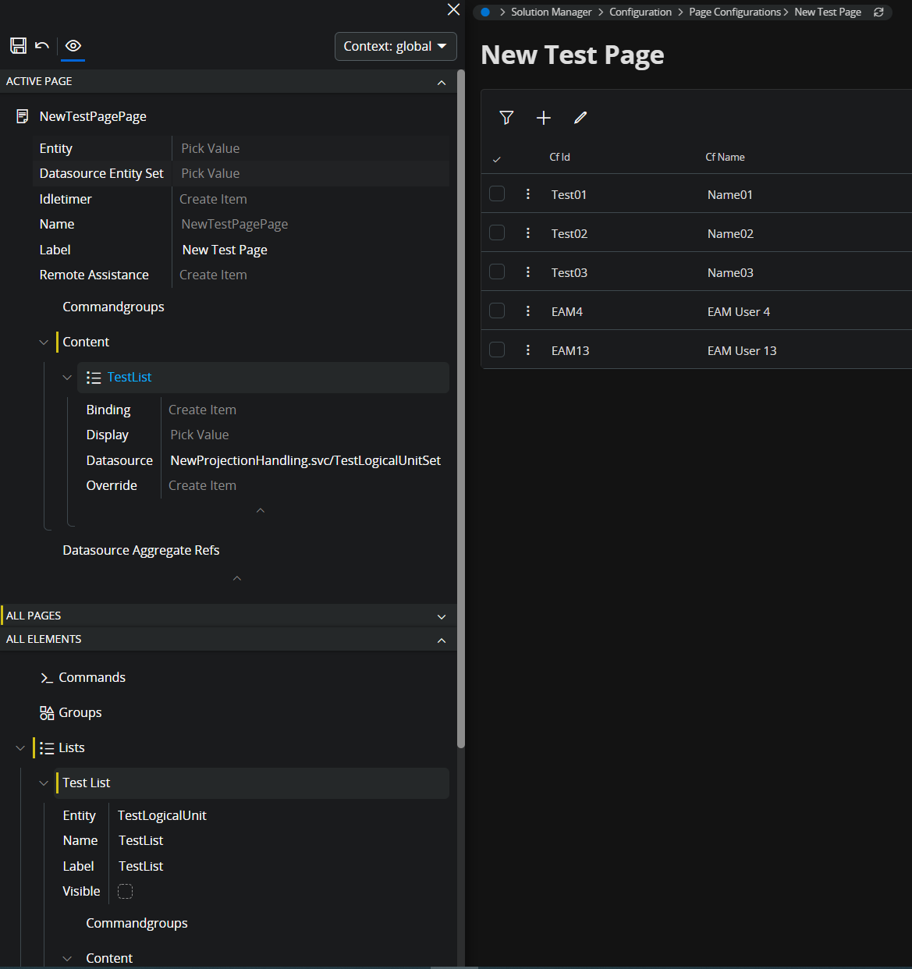Collapse the Lists tree node
The height and width of the screenshot is (969, 912).
tap(20, 748)
